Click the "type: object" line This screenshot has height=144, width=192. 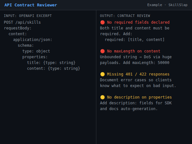[36, 51]
